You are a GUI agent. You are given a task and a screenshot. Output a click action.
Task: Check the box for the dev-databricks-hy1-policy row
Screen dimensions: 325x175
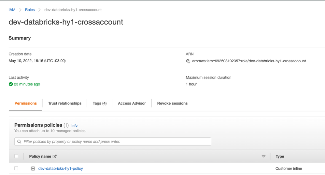coord(16,169)
